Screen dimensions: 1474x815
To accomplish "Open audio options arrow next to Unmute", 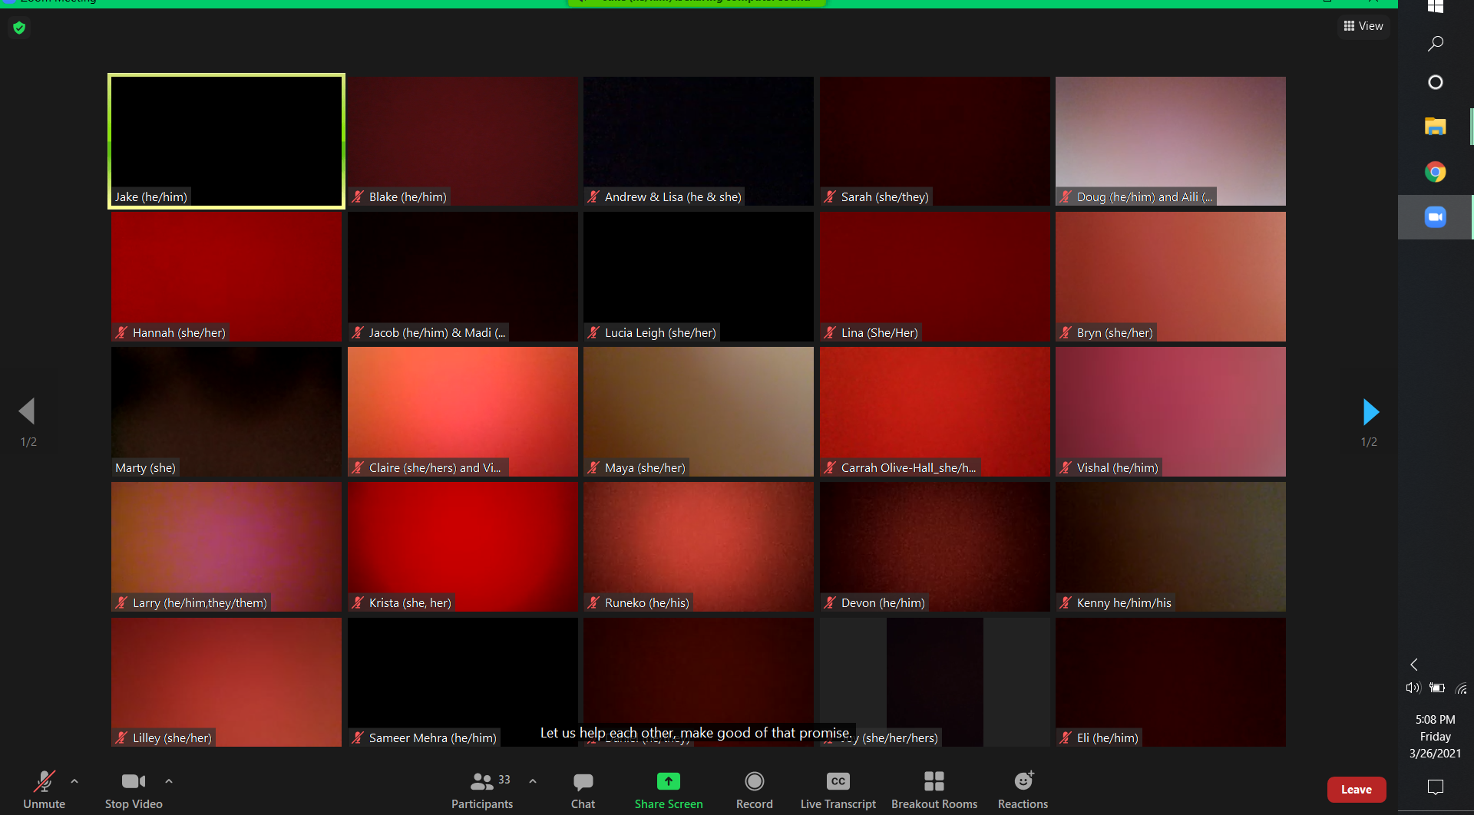I will (x=74, y=781).
